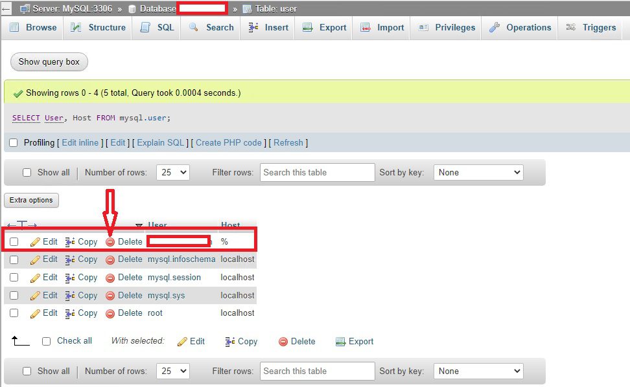Click the Delete icon next to With selected
Image resolution: width=630 pixels, height=387 pixels.
coord(283,341)
